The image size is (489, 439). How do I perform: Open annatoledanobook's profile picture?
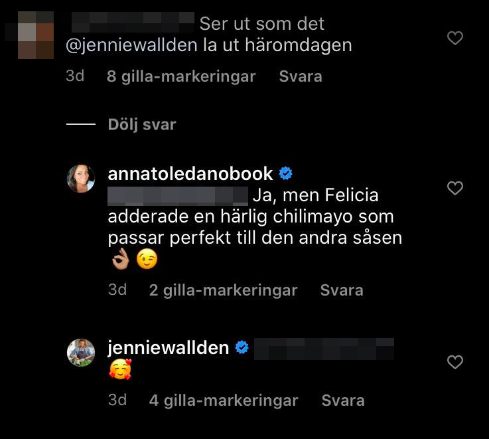(81, 179)
